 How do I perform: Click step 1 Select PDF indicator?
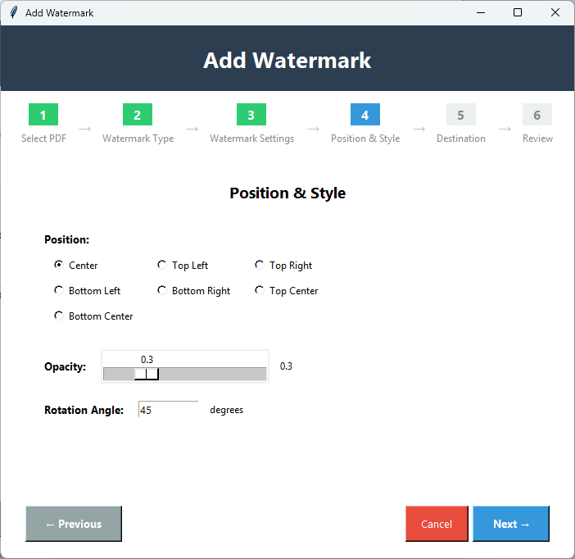click(x=43, y=115)
